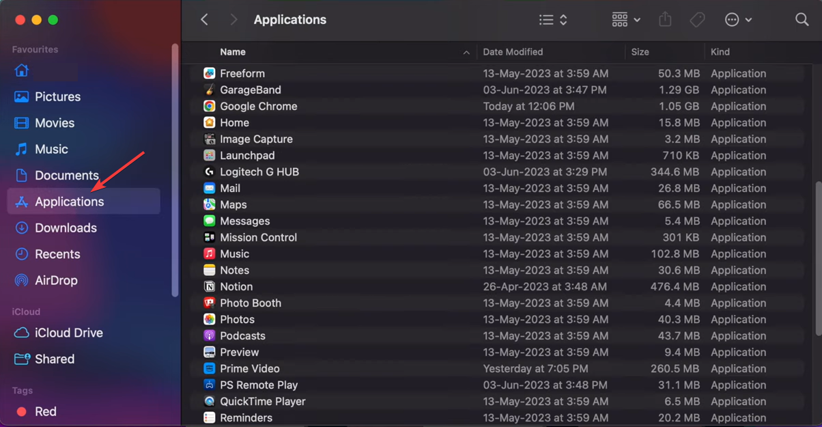The width and height of the screenshot is (822, 427).
Task: Open the list view switcher dropdown
Action: (x=553, y=20)
